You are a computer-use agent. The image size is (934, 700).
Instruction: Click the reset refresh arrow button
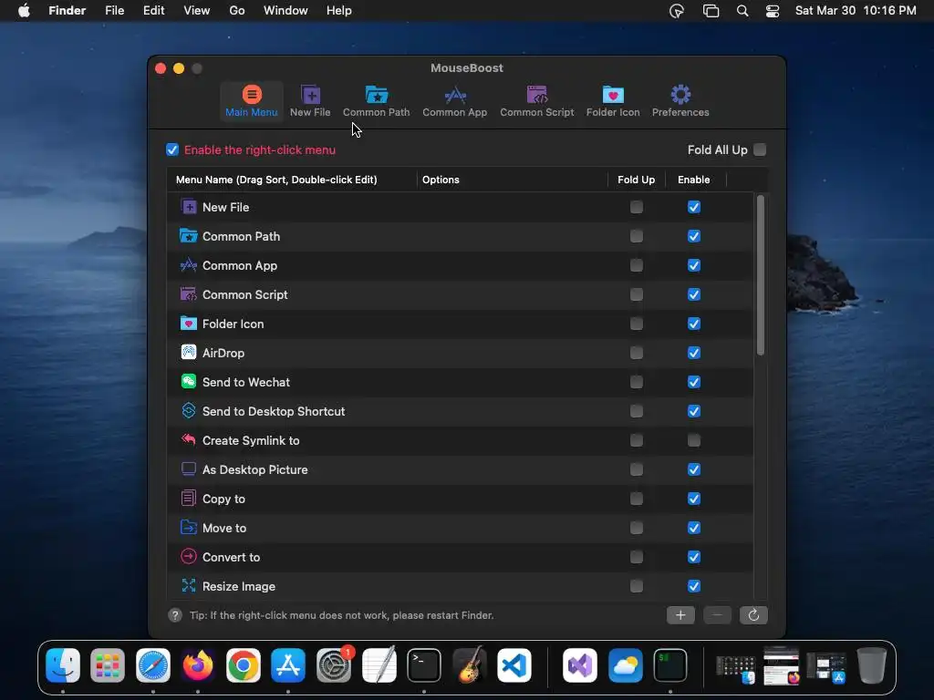pos(752,615)
